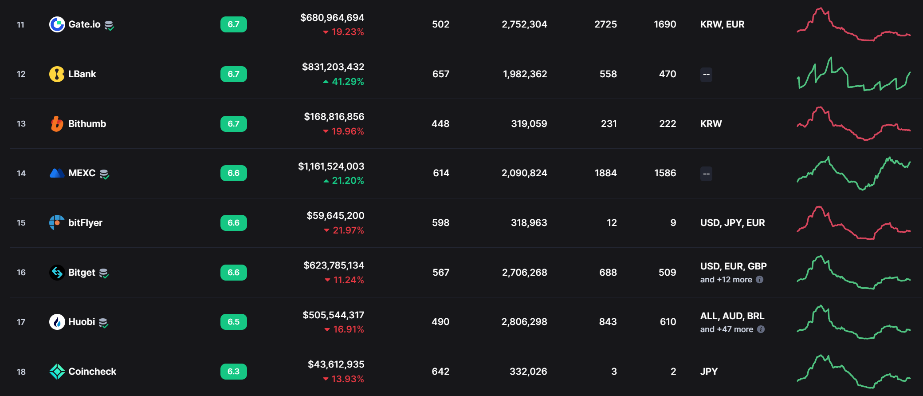The height and width of the screenshot is (396, 923).
Task: Click the Gate.io exchange logo
Action: 57,24
